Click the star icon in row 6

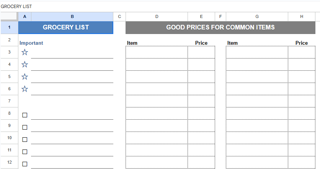pos(25,89)
